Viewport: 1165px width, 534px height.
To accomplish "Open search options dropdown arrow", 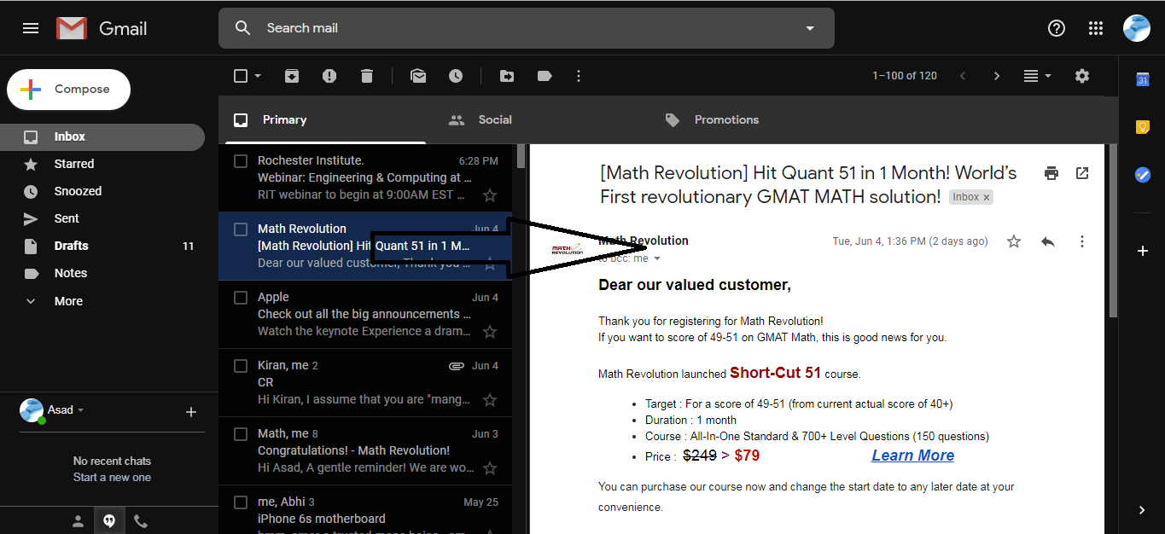I will pos(810,28).
